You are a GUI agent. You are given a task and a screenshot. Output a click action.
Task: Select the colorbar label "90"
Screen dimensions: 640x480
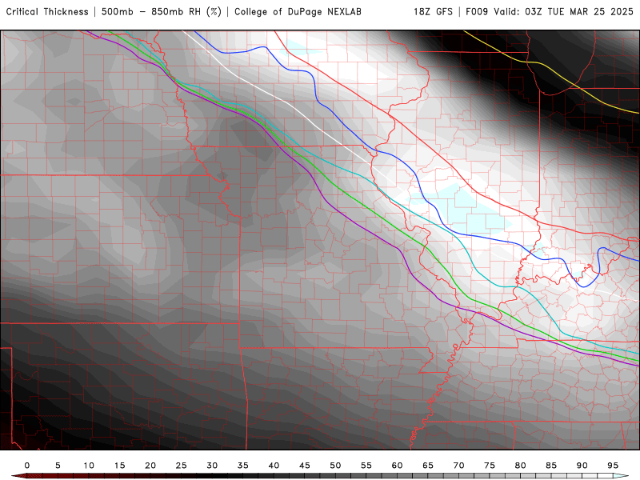click(x=582, y=466)
